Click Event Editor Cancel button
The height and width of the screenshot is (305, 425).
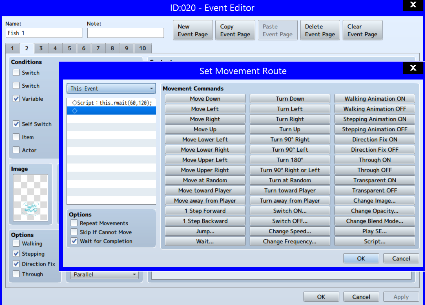tap(361, 297)
